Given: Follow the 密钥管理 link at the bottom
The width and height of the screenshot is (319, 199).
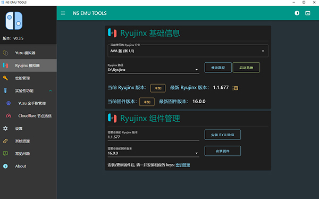Looking at the screenshot, I should 183,165.
